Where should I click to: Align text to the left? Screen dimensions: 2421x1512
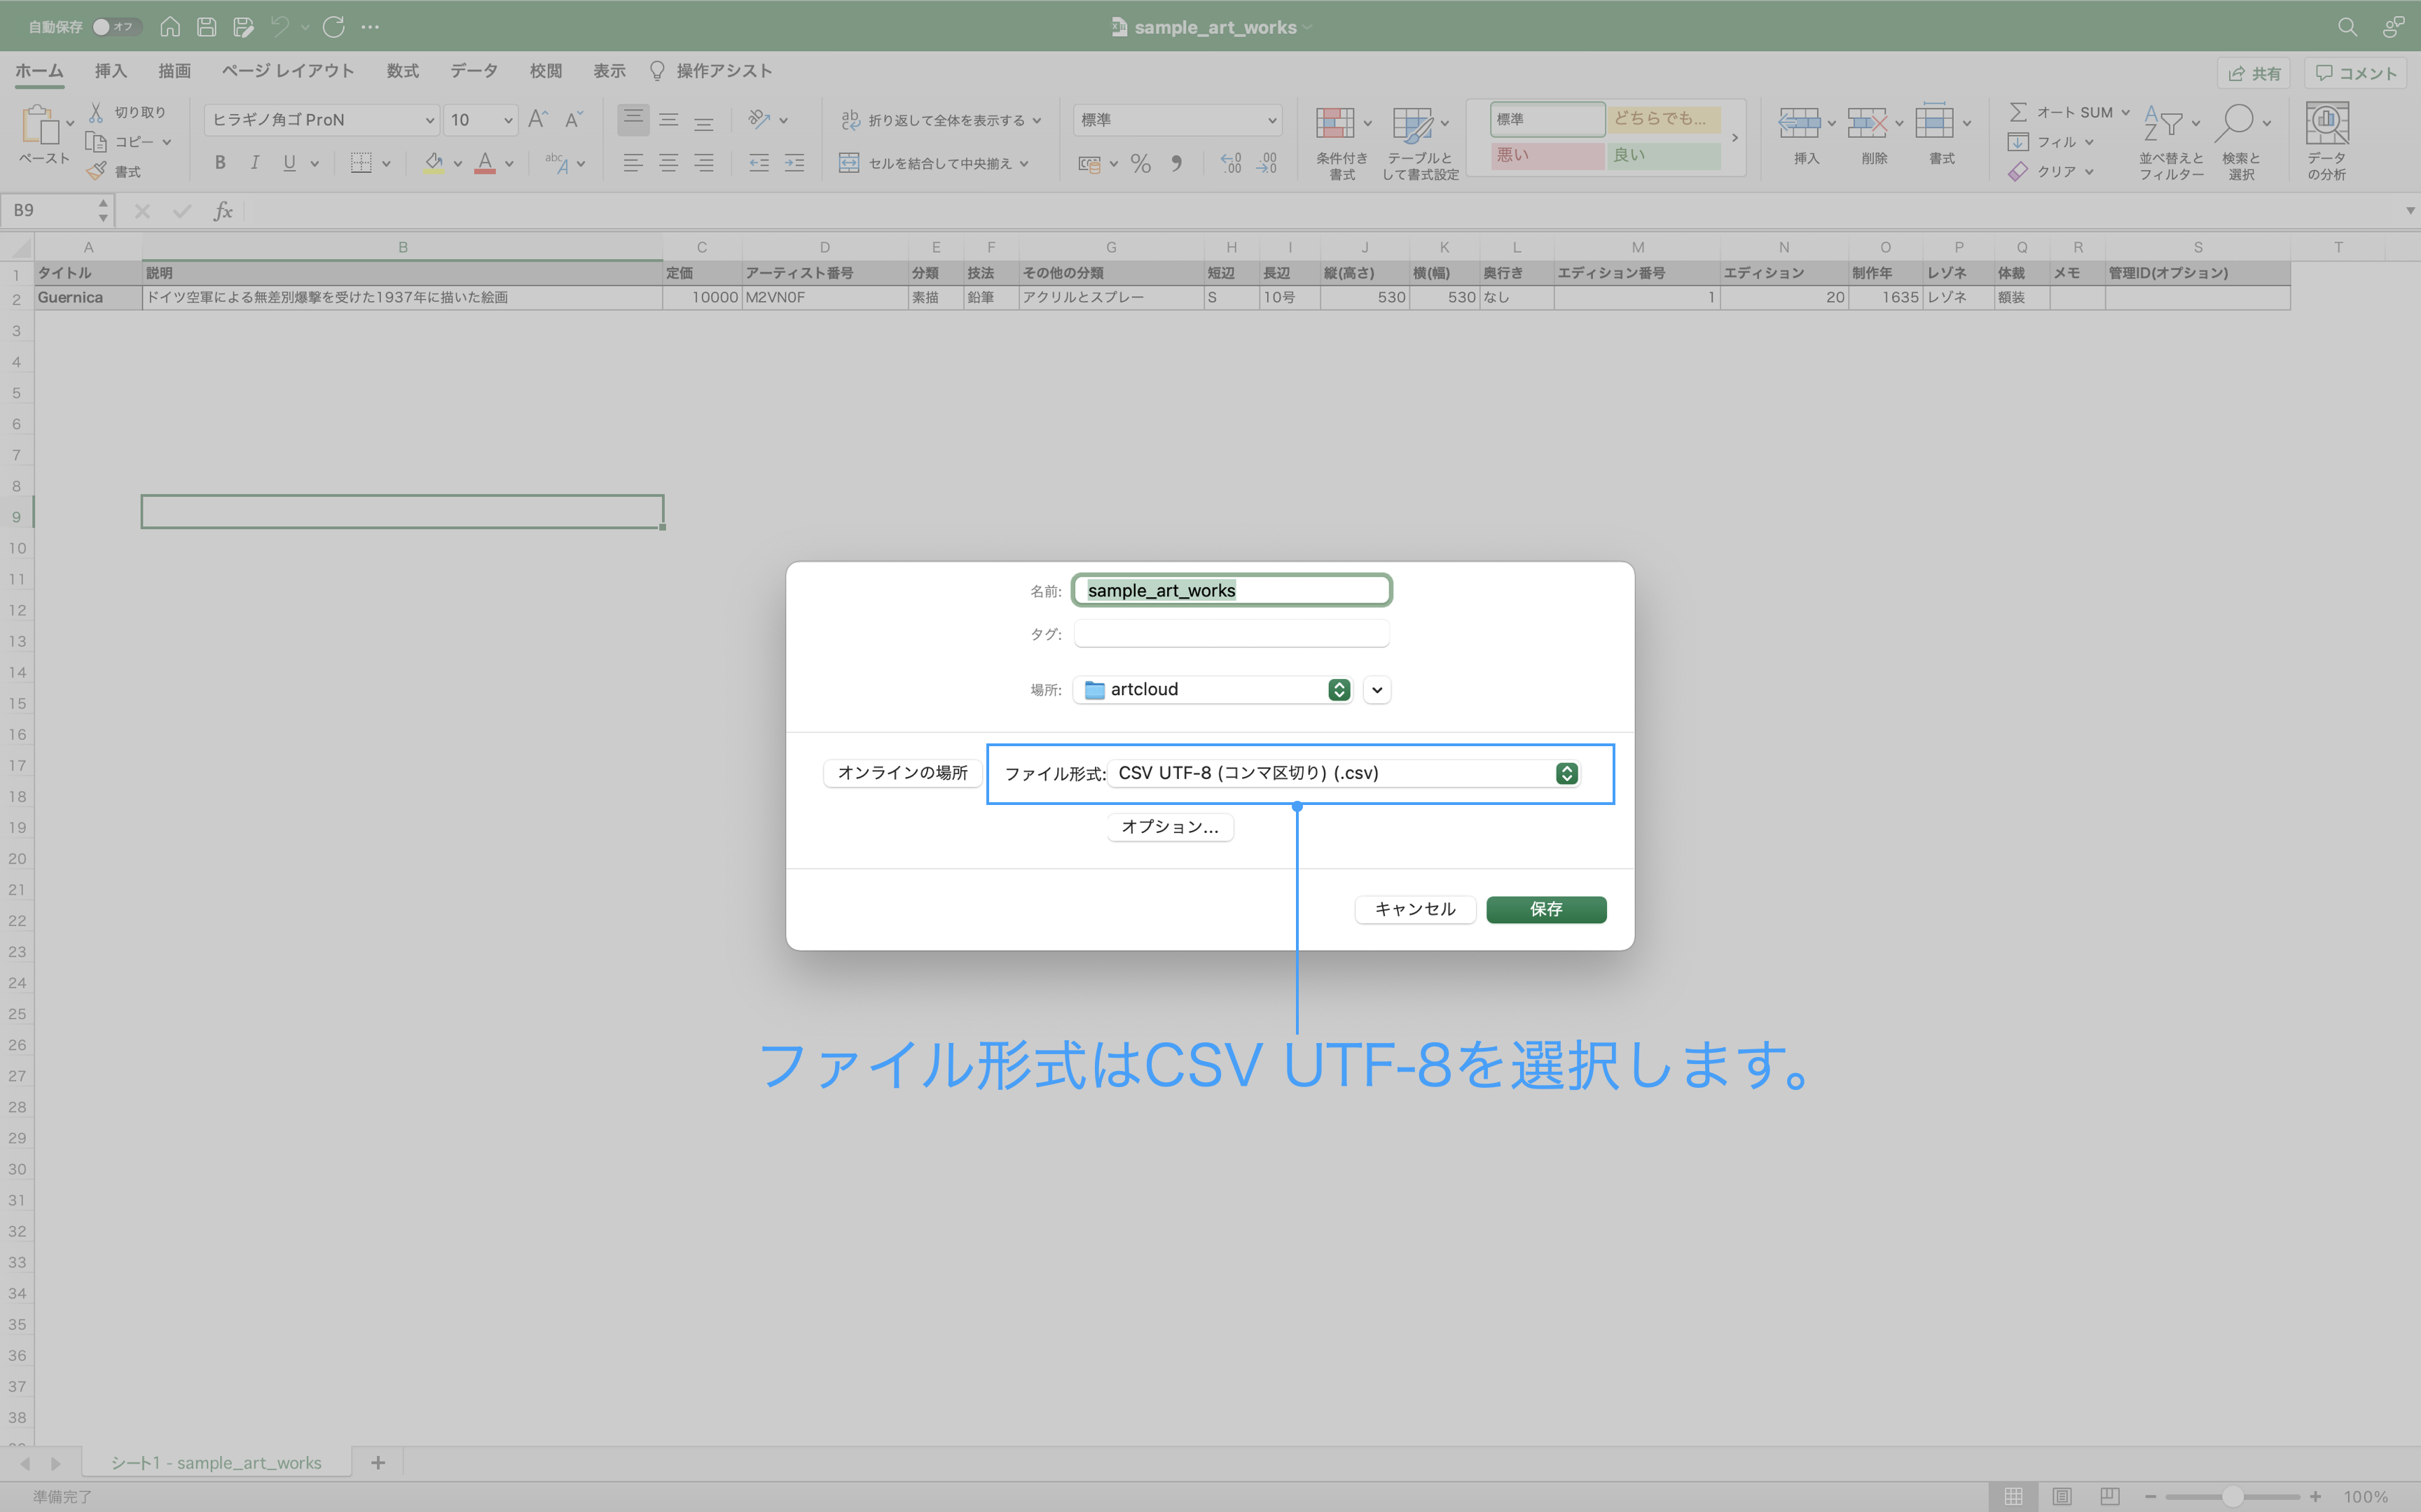633,162
